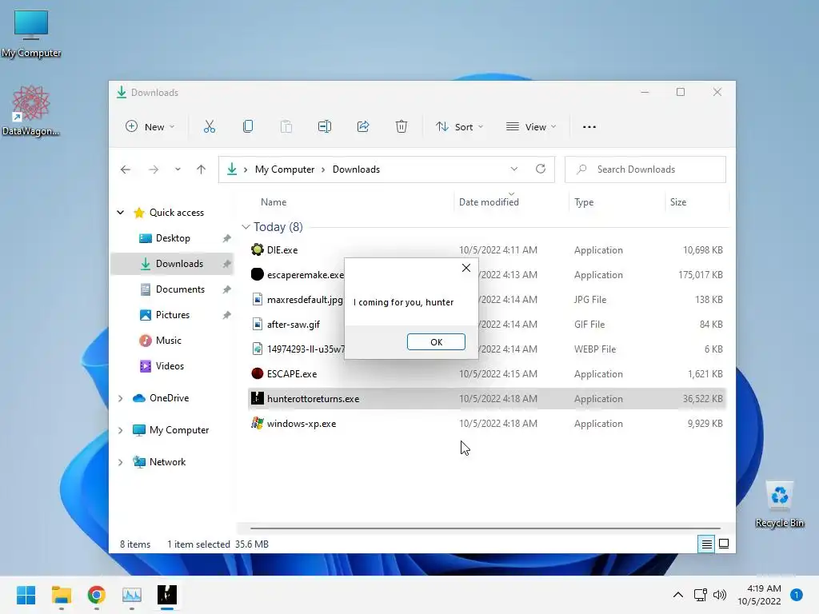The height and width of the screenshot is (614, 819).
Task: Click OK in the message dialog
Action: (436, 342)
